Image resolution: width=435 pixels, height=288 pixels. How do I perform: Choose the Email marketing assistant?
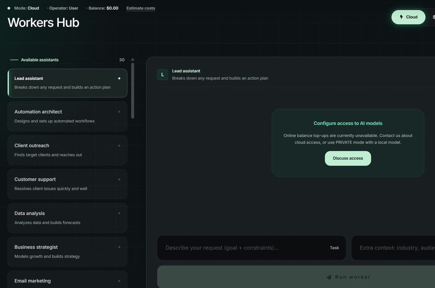(67, 280)
